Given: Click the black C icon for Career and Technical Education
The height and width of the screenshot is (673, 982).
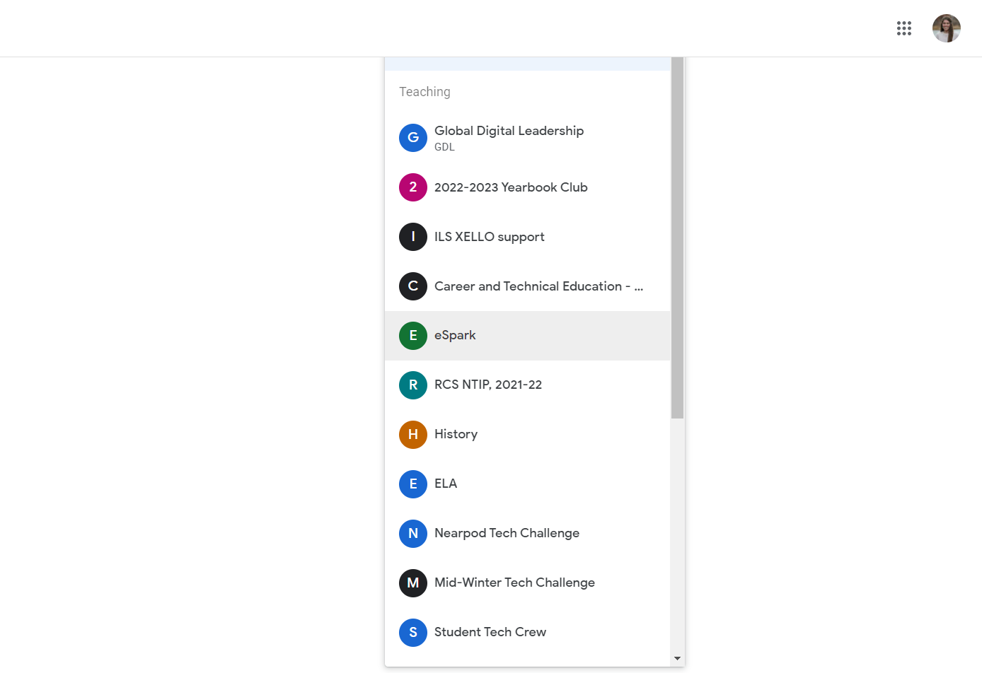Looking at the screenshot, I should click(x=413, y=286).
